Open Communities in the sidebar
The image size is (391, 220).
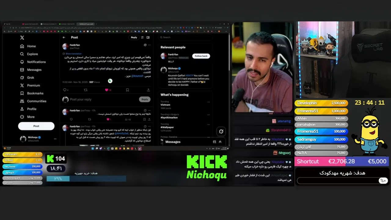pyautogui.click(x=33, y=101)
